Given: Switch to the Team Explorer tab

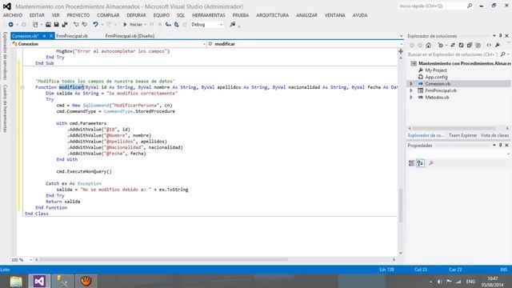Looking at the screenshot, I should click(x=462, y=135).
